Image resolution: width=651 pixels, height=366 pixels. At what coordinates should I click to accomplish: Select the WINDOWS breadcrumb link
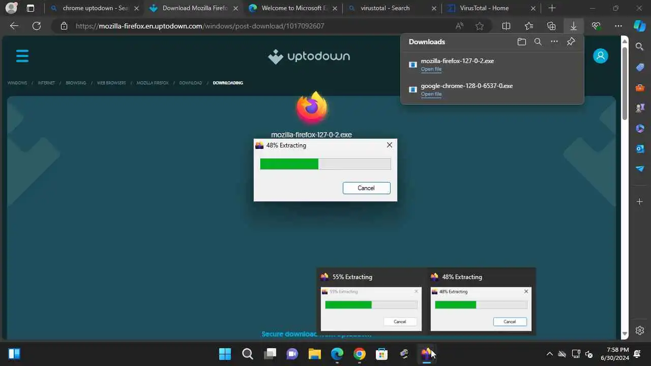tap(17, 83)
